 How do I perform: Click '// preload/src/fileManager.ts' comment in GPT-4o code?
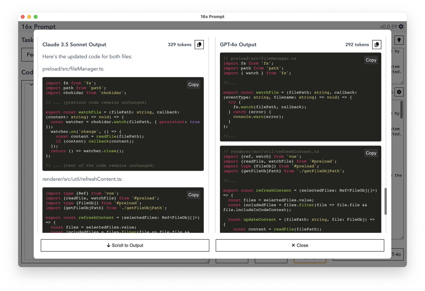pos(260,58)
